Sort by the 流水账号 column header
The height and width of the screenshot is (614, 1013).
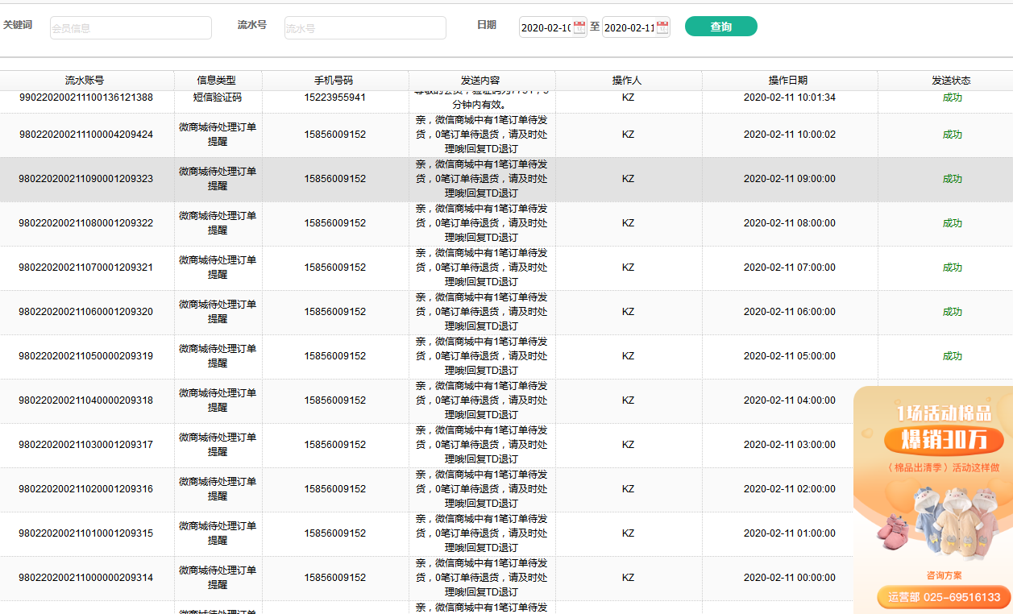pyautogui.click(x=85, y=81)
